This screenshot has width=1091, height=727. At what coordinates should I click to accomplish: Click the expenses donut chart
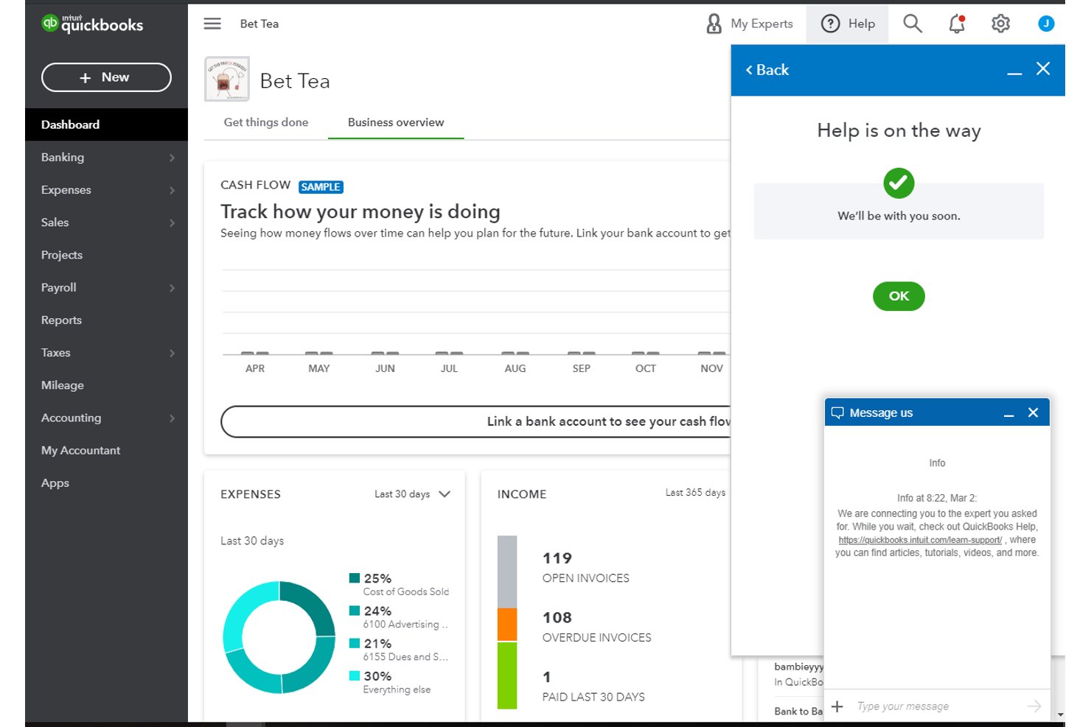pyautogui.click(x=279, y=637)
